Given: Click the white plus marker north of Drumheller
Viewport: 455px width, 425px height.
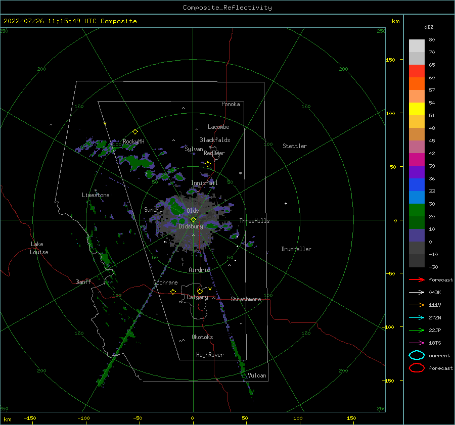Looking at the screenshot, I should (286, 203).
